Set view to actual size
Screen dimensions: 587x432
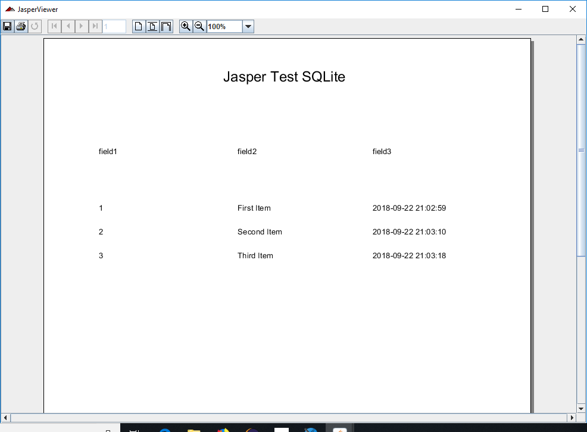pyautogui.click(x=139, y=26)
